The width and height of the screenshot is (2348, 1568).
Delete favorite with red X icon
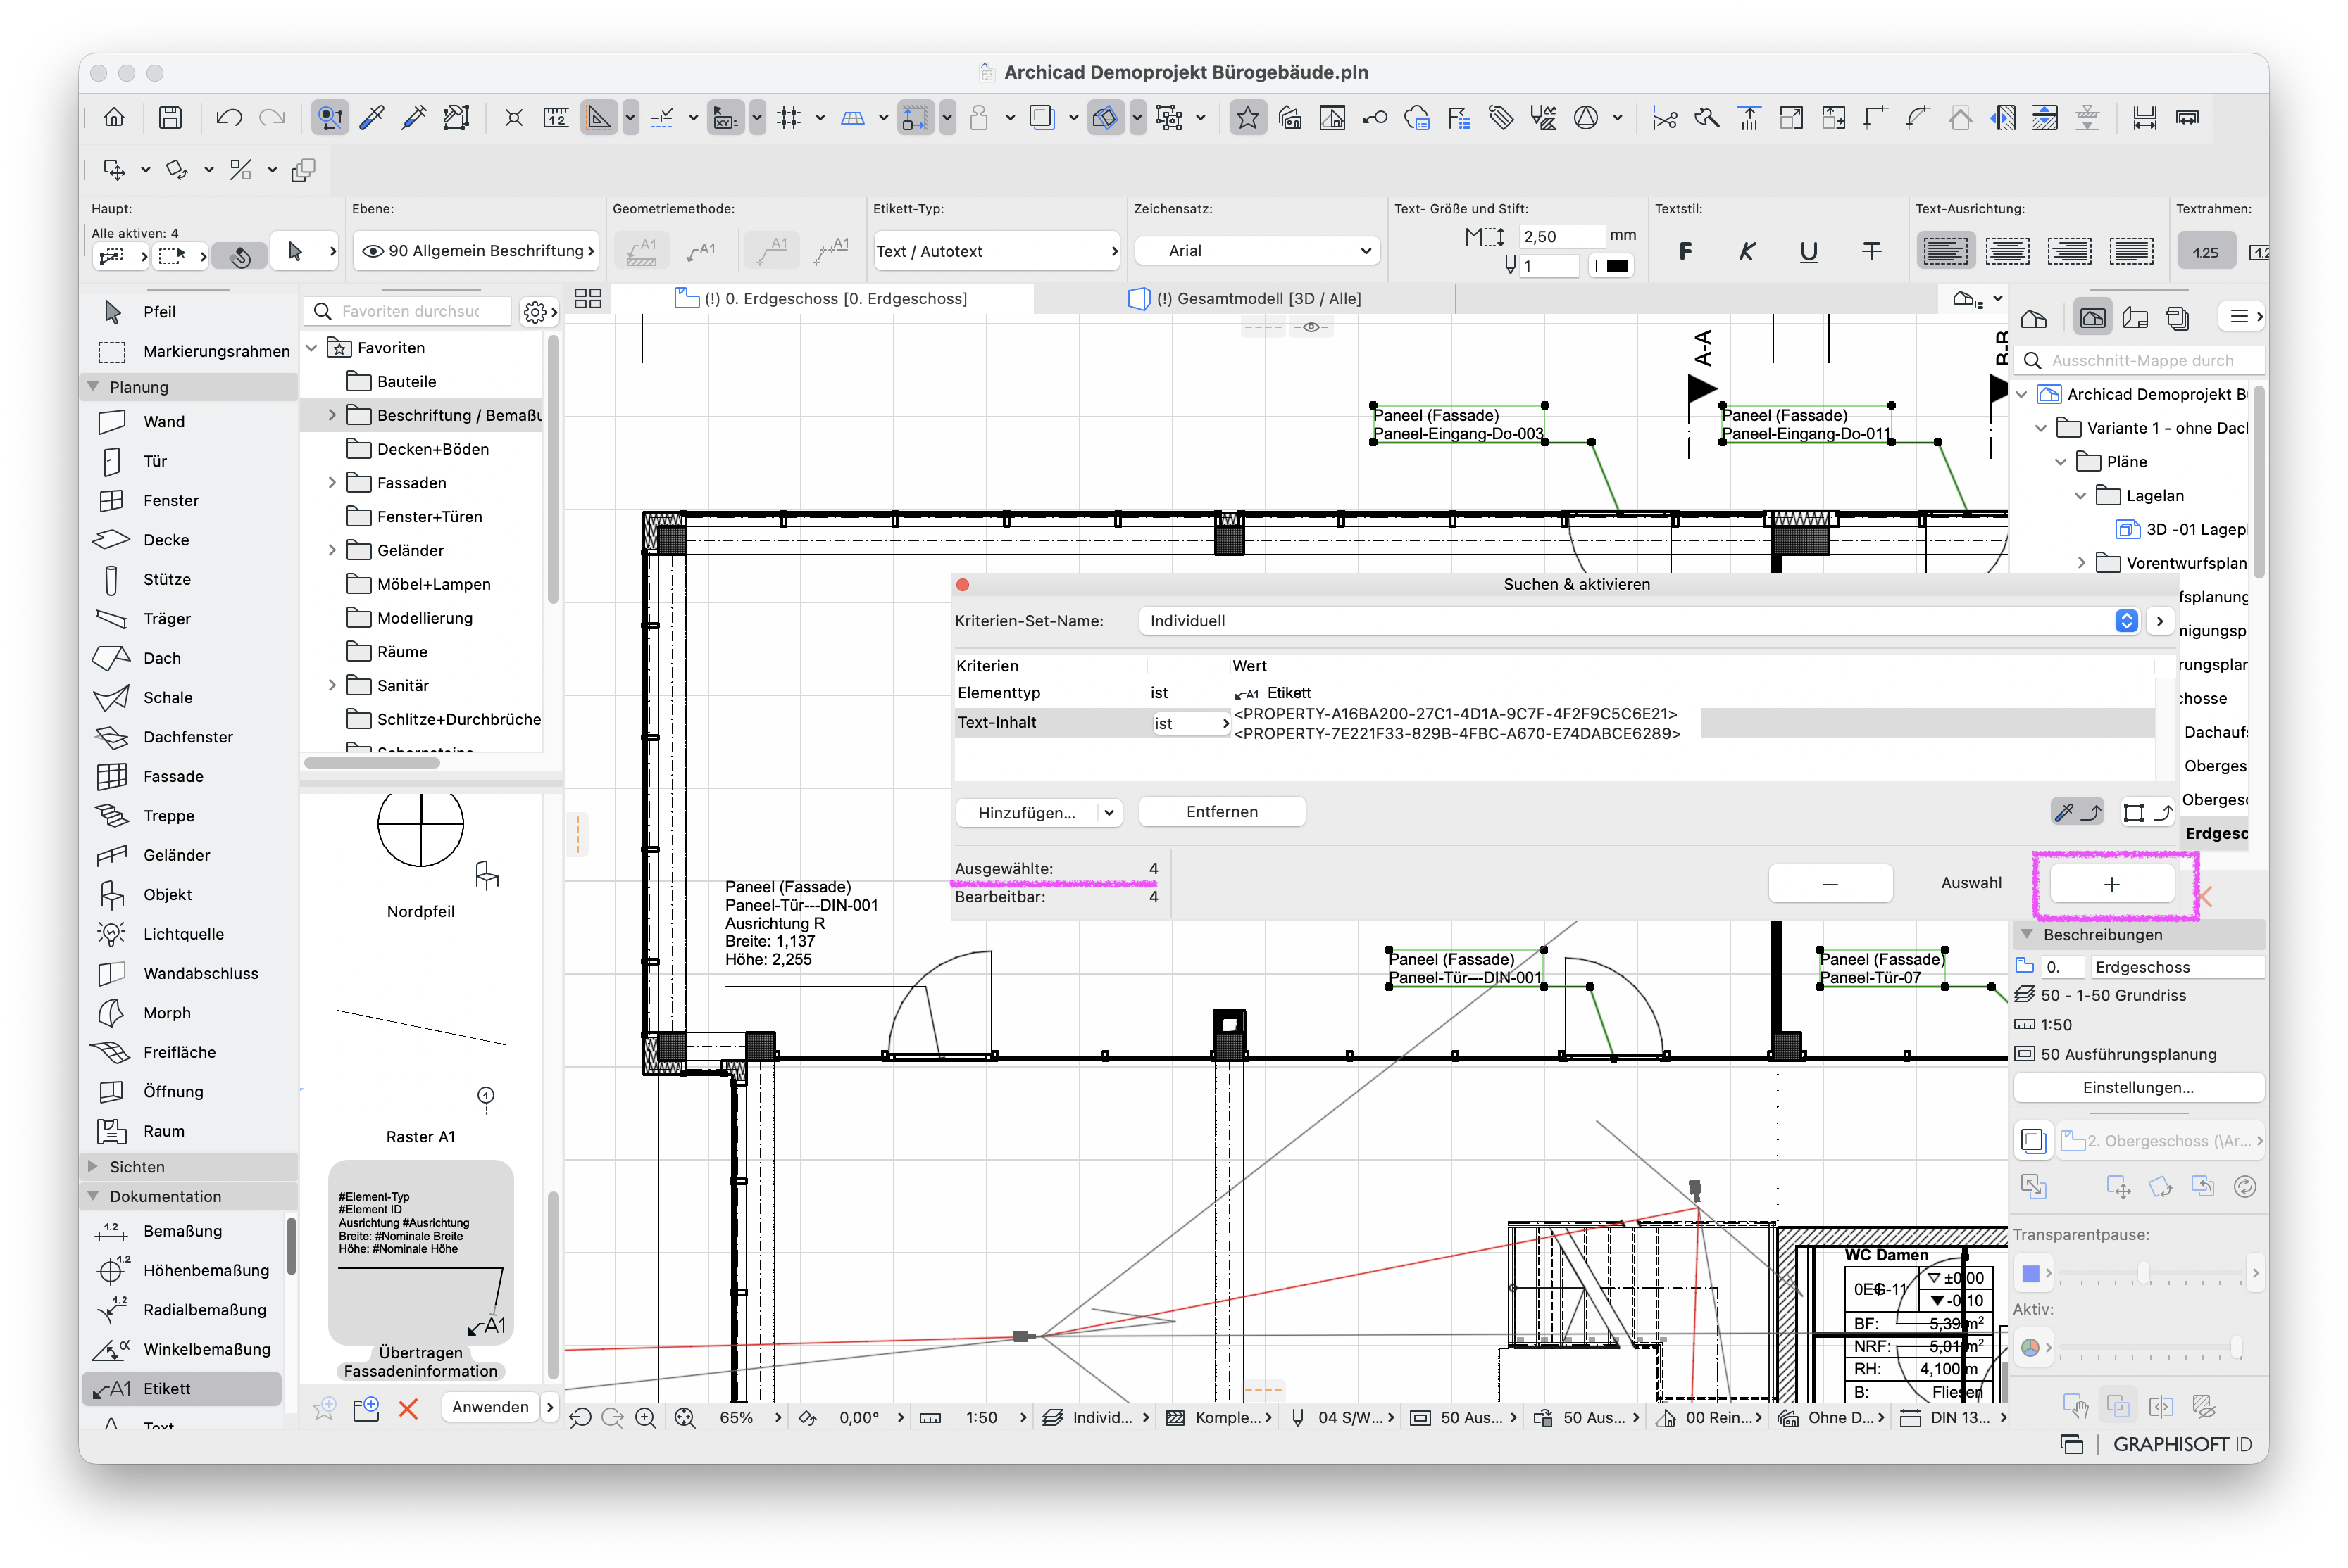click(408, 1409)
